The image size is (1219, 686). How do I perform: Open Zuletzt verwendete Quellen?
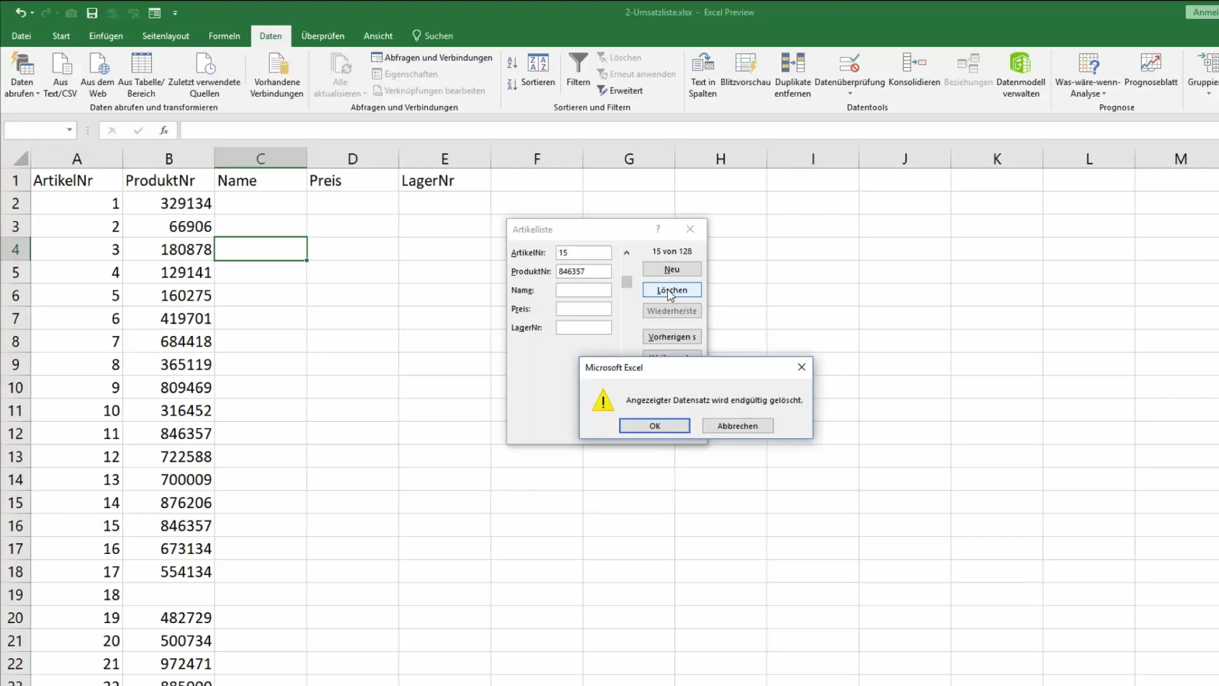click(x=204, y=75)
